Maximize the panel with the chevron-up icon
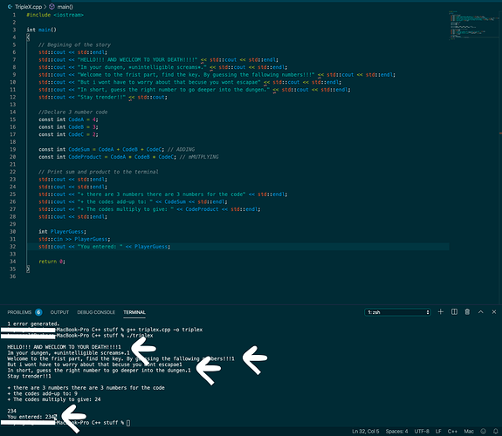 [480, 312]
